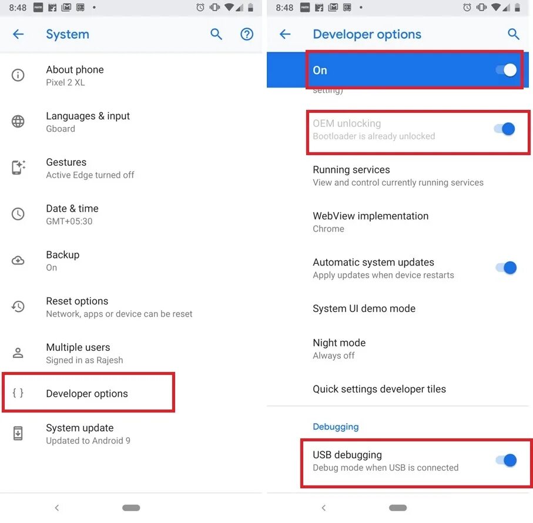Toggle the OEM unlocking switch

(505, 129)
